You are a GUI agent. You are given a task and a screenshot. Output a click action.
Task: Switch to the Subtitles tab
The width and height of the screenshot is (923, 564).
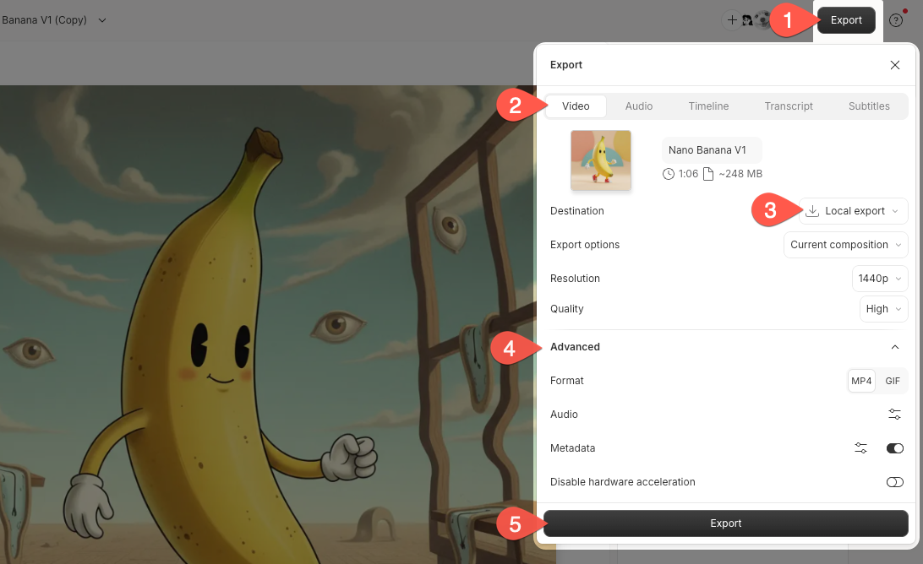click(869, 106)
